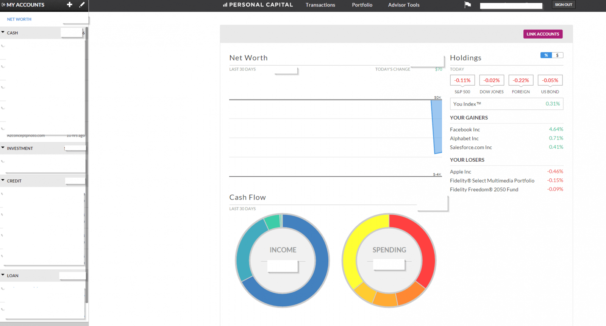Image resolution: width=606 pixels, height=326 pixels.
Task: Click the Sign Out button
Action: tap(564, 5)
